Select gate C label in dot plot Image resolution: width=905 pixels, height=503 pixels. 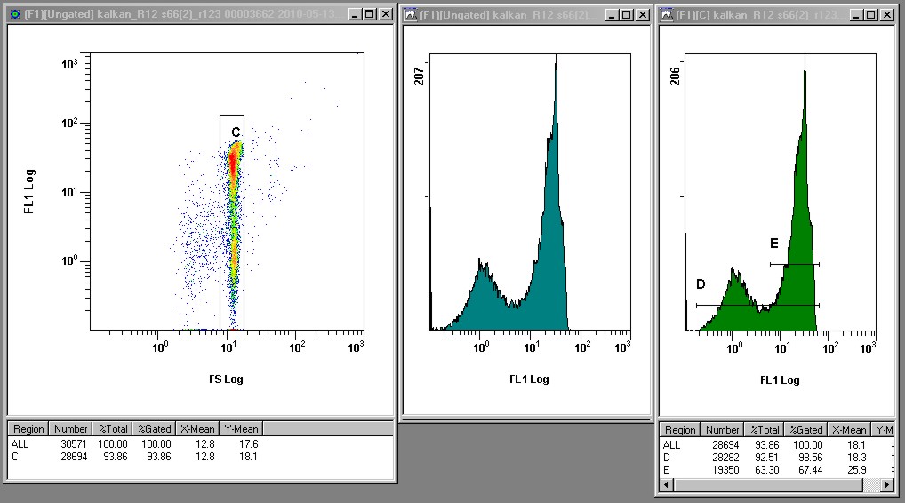tap(236, 132)
